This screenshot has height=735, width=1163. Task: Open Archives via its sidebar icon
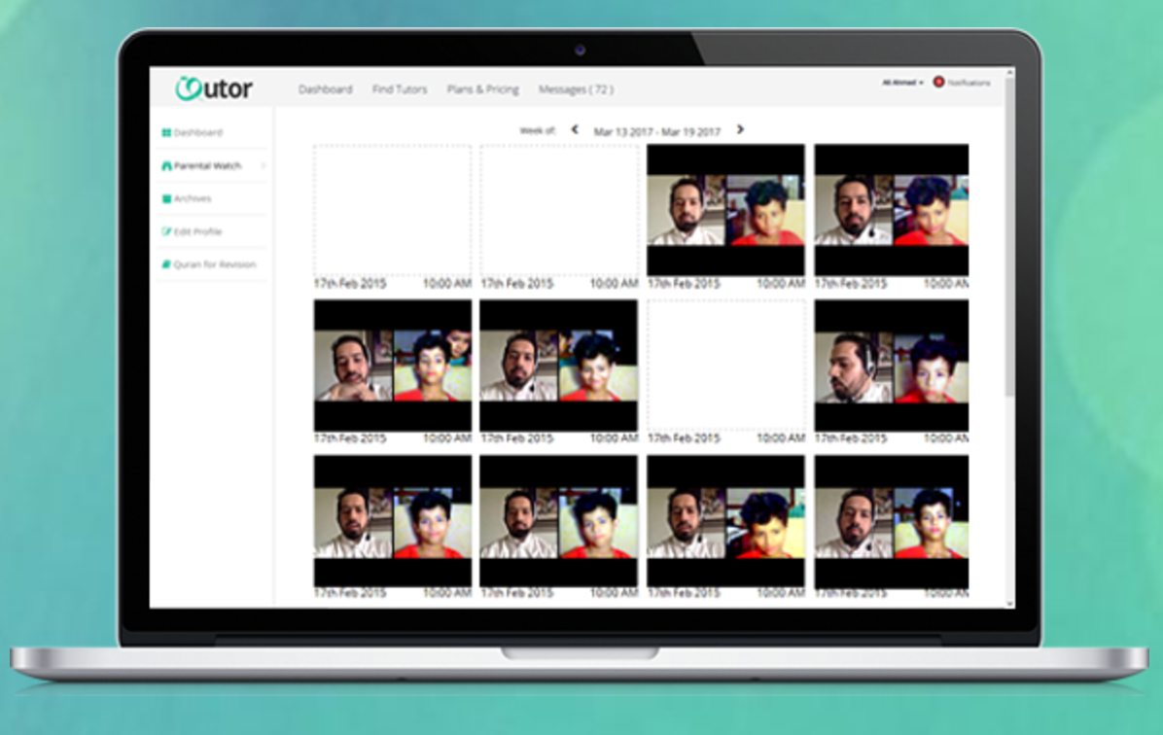165,197
